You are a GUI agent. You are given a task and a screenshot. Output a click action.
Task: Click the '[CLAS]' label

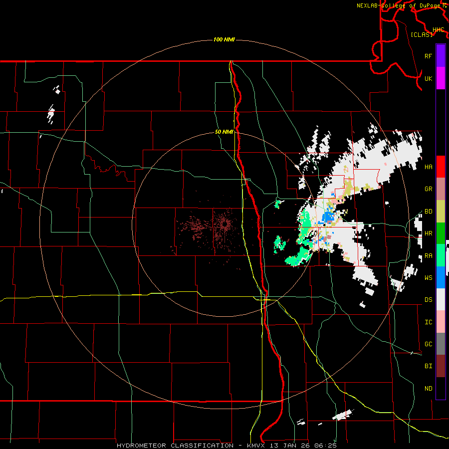422,34
